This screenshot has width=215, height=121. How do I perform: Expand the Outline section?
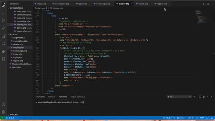tap(9, 115)
